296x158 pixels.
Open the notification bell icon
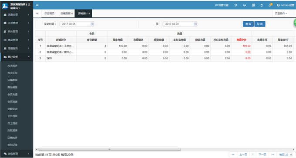(x=270, y=5)
